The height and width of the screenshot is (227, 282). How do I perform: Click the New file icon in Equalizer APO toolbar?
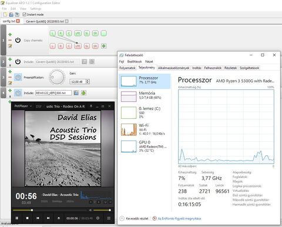(5, 15)
